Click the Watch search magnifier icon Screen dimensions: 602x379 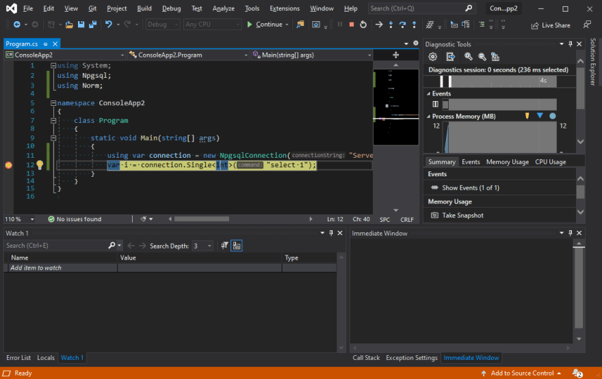coord(112,245)
